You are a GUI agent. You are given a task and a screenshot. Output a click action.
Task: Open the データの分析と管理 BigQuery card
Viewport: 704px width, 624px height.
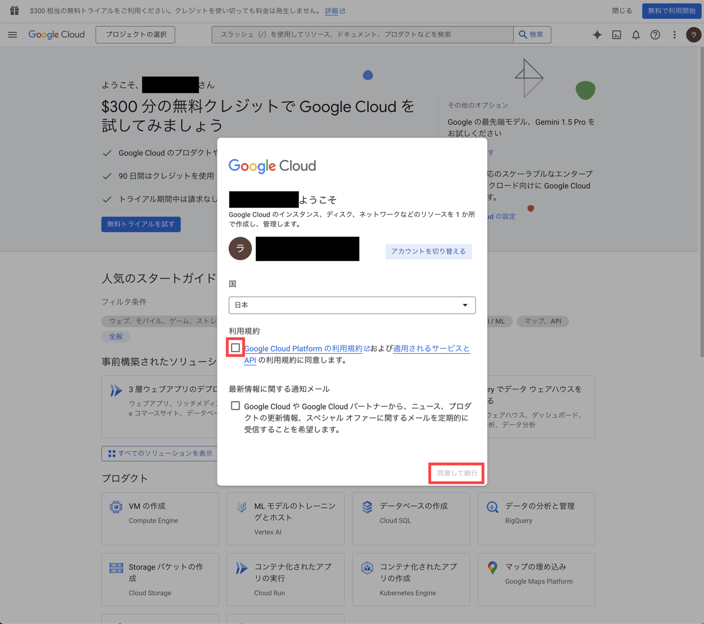(536, 519)
